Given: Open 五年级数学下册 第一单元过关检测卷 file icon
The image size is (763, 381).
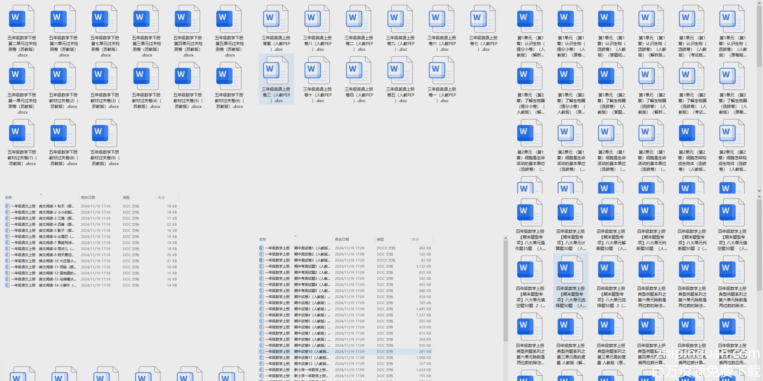Looking at the screenshot, I should point(22,76).
